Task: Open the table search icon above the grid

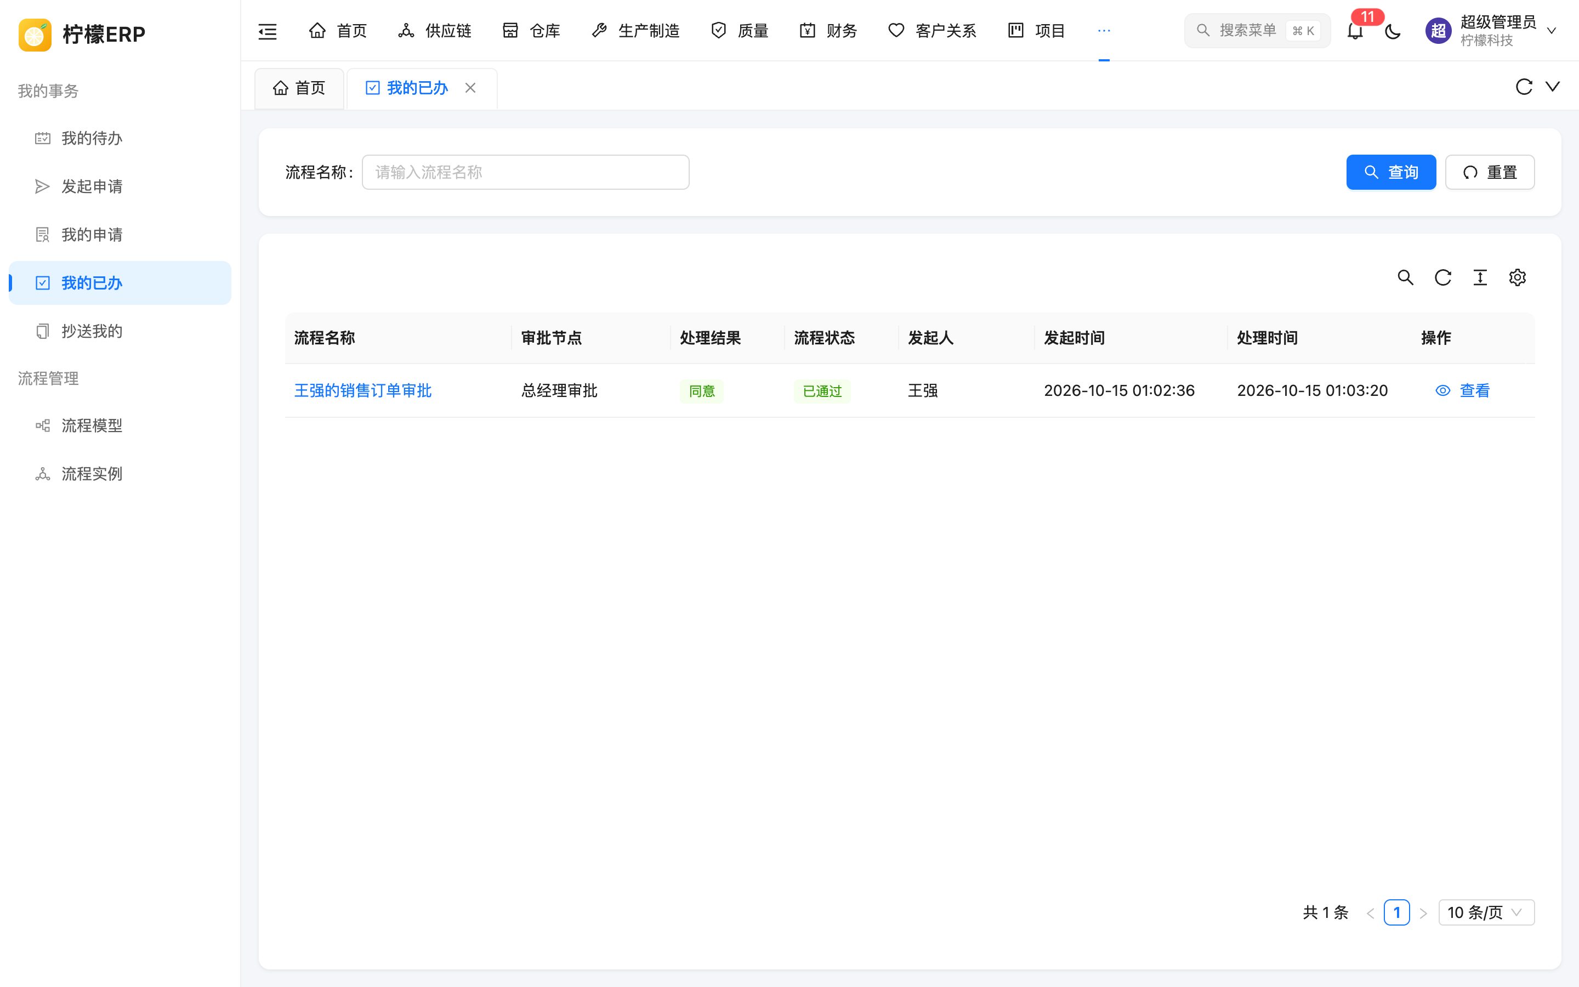Action: pyautogui.click(x=1405, y=277)
